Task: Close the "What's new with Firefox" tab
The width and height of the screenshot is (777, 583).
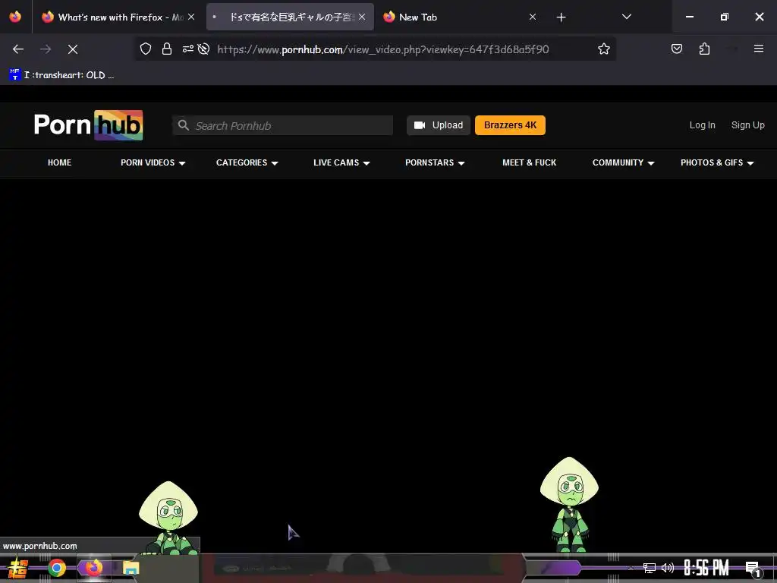Action: pos(191,17)
